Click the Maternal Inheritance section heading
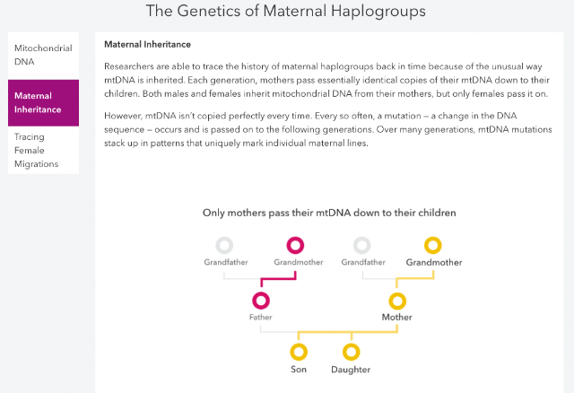This screenshot has width=574, height=393. [147, 44]
